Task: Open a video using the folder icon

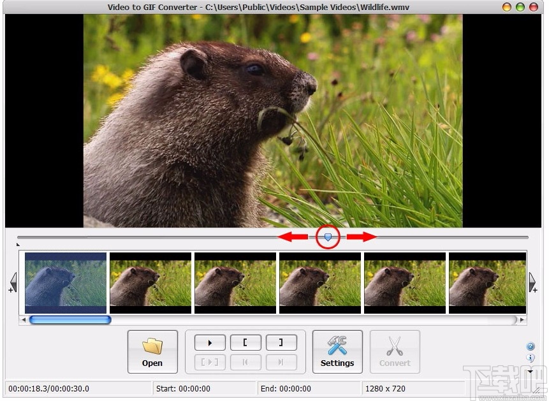Action: [152, 351]
